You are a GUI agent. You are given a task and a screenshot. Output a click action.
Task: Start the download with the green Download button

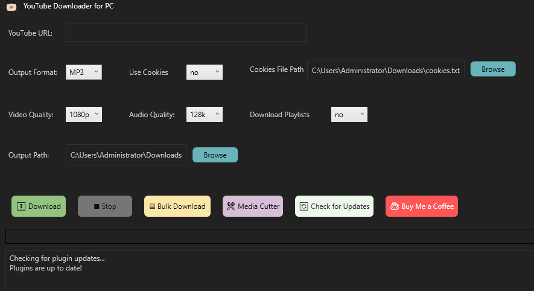(x=39, y=206)
